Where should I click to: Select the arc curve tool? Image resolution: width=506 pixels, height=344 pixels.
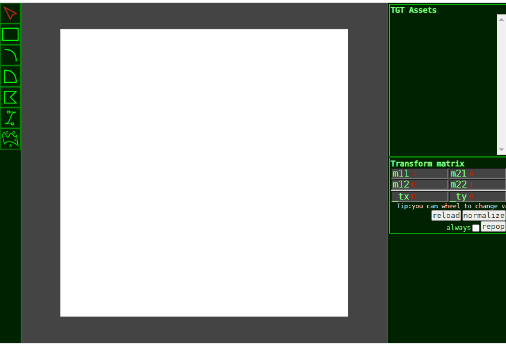(x=10, y=55)
